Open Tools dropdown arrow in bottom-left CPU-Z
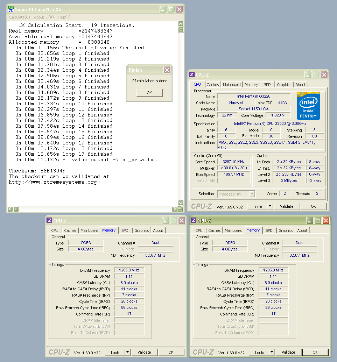The width and height of the screenshot is (337, 362). tap(127, 352)
